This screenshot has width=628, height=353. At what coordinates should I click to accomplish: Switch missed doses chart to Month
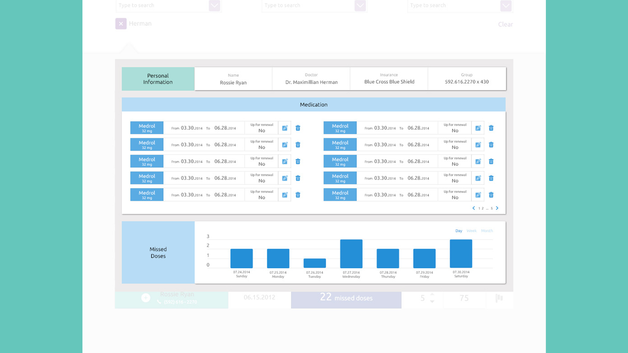[x=487, y=231]
